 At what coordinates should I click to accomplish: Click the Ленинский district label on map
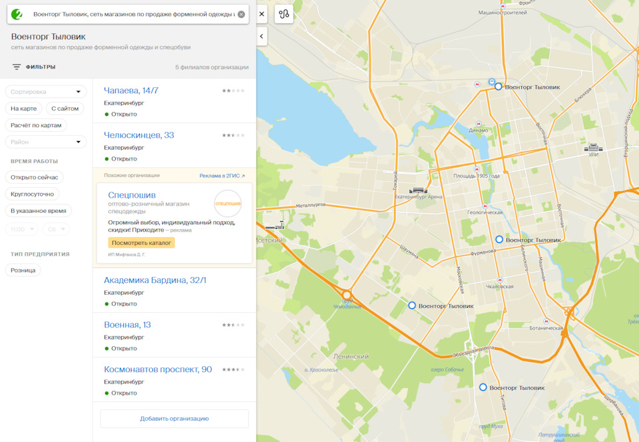[x=351, y=356]
